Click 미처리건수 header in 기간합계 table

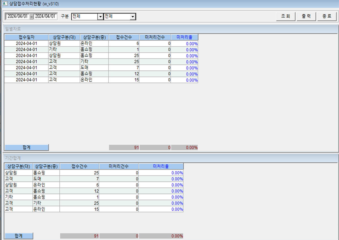tap(119, 166)
